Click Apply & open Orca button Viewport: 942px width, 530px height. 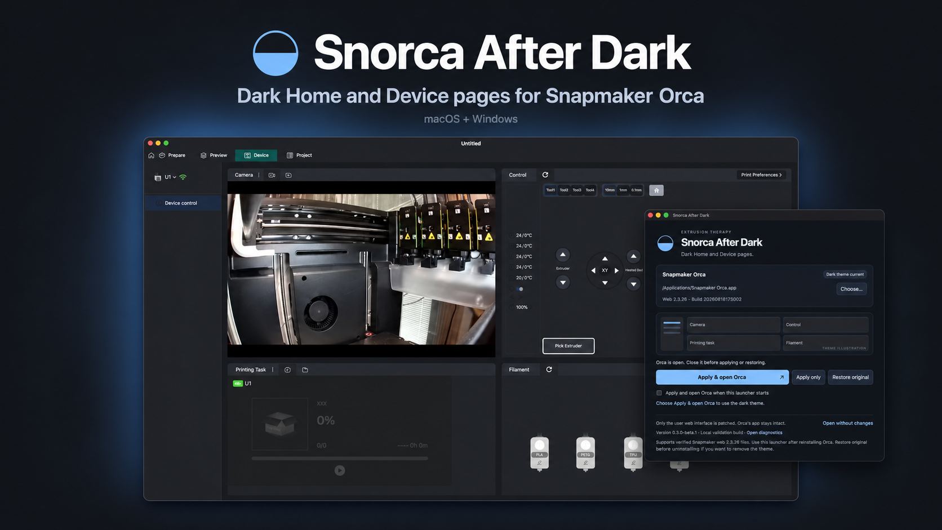pyautogui.click(x=722, y=377)
